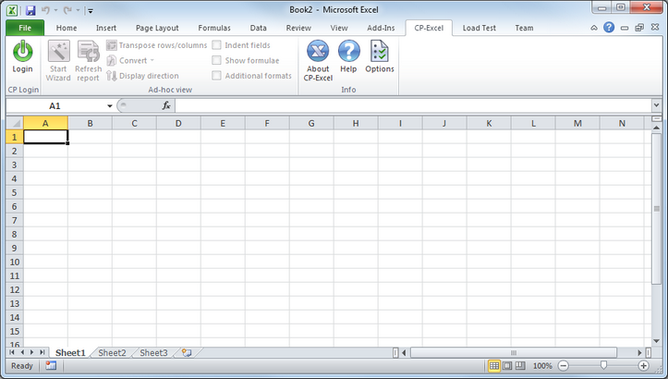
Task: Open the Name Box dropdown arrow
Action: (110, 105)
